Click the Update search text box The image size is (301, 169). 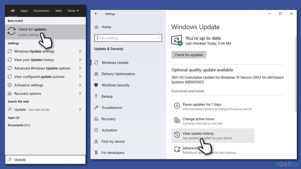(x=45, y=160)
